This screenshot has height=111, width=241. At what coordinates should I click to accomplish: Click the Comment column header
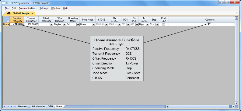coord(202,20)
